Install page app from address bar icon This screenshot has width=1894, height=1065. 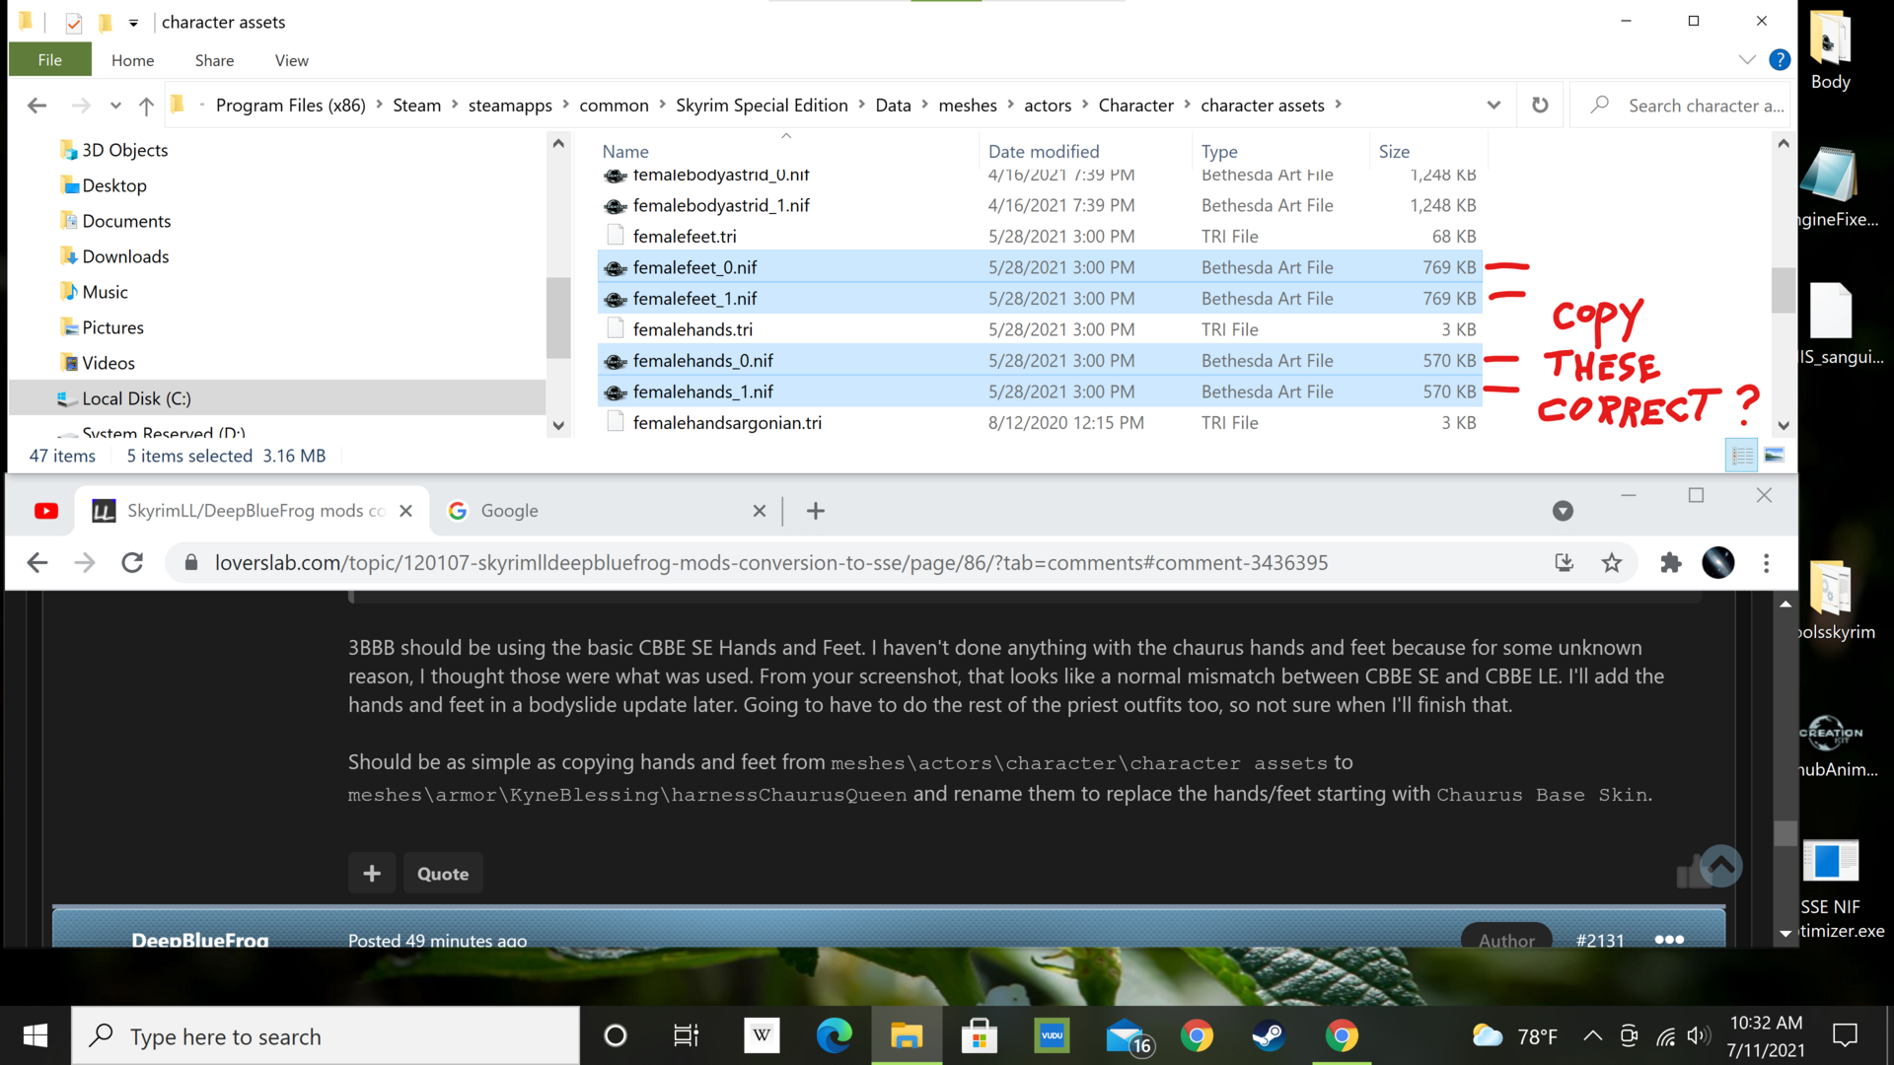1564,563
